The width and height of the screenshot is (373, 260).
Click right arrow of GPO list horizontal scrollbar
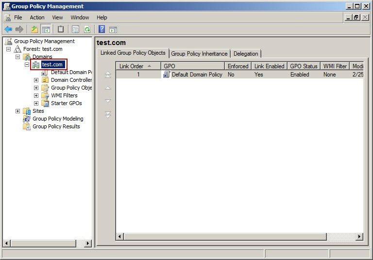click(359, 236)
